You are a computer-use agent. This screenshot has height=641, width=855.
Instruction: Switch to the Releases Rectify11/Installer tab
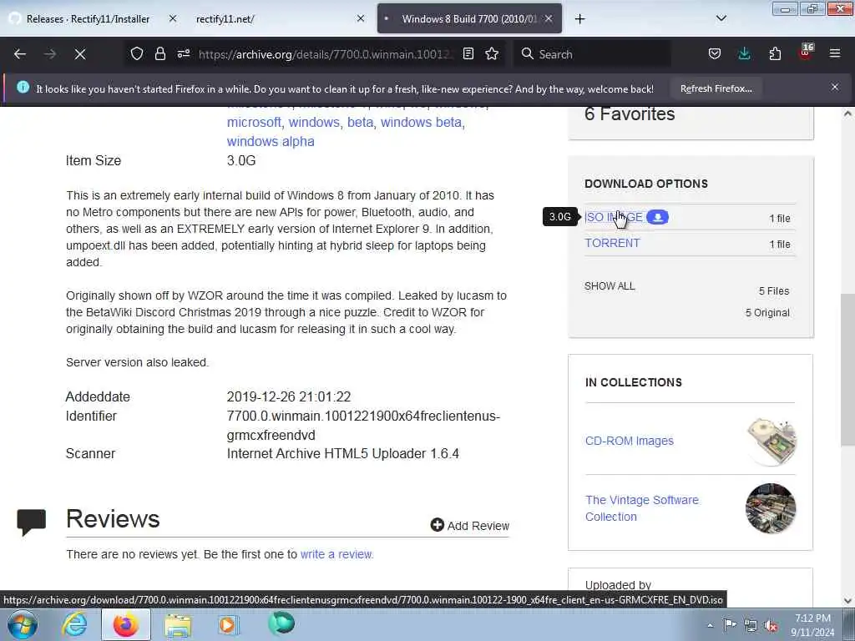[x=87, y=18]
